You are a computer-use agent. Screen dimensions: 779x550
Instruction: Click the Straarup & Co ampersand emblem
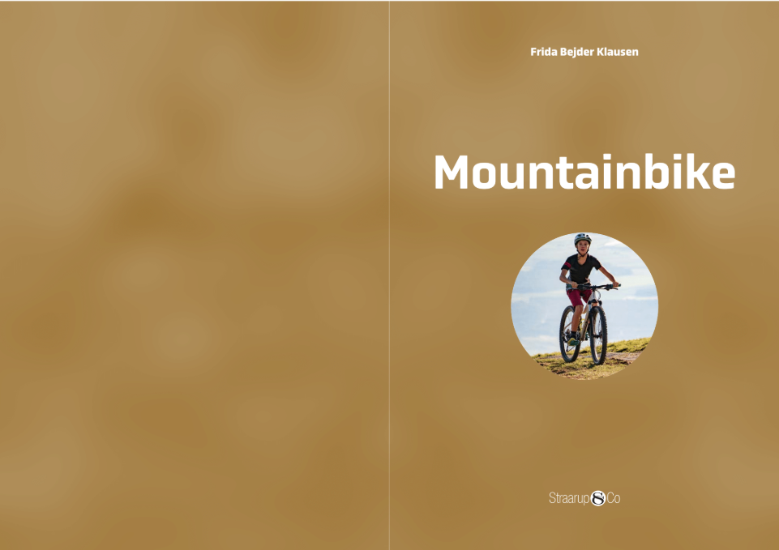coord(598,498)
